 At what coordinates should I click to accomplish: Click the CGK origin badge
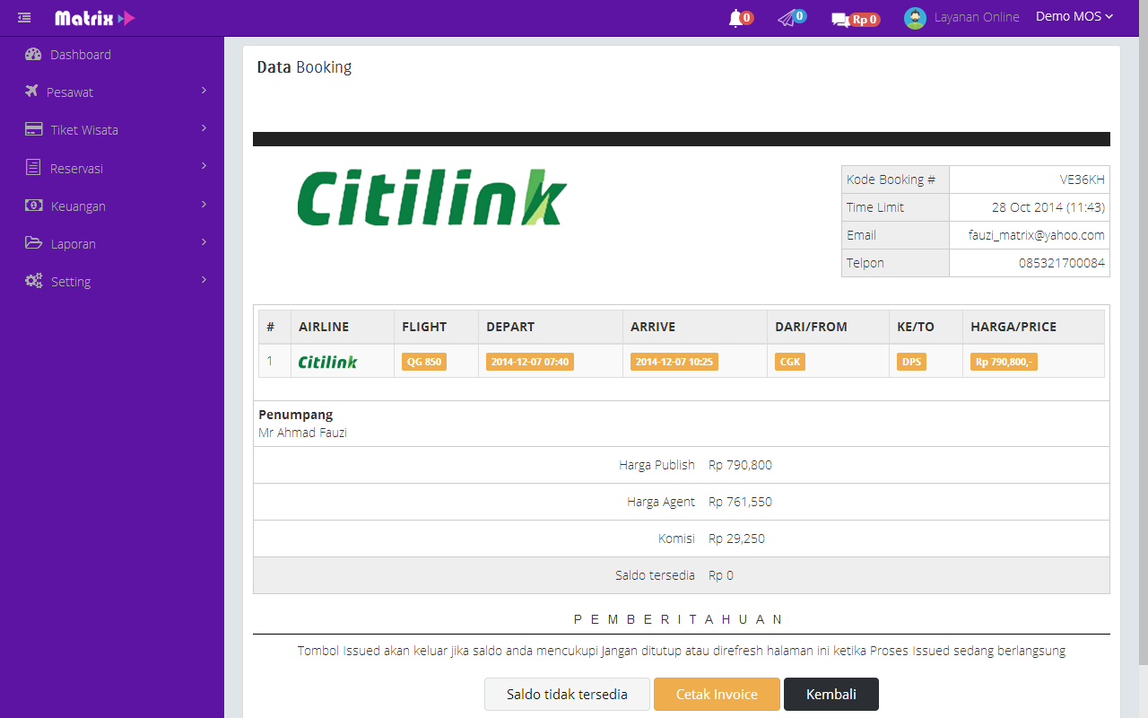pos(790,362)
